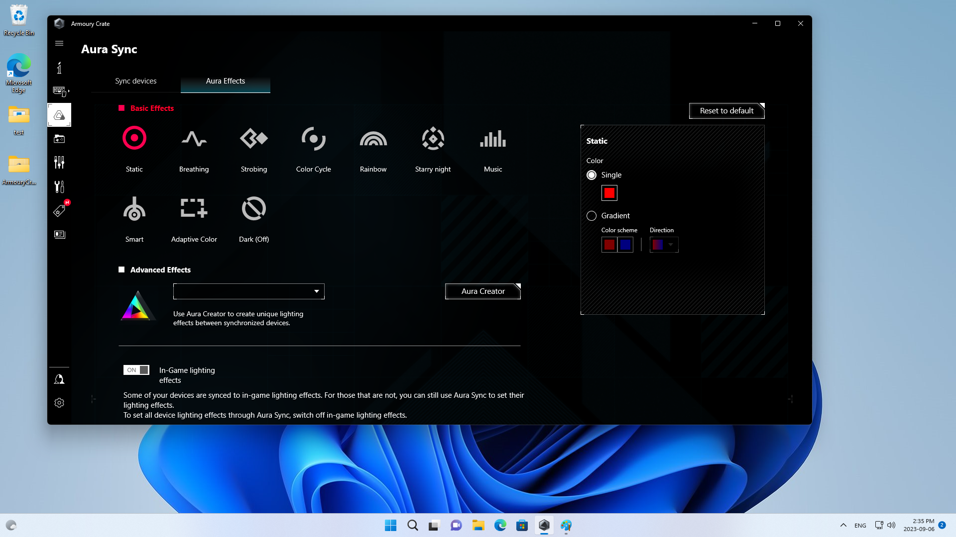Open the notifications bell icon in sidebar
This screenshot has height=537, width=956.
[59, 379]
